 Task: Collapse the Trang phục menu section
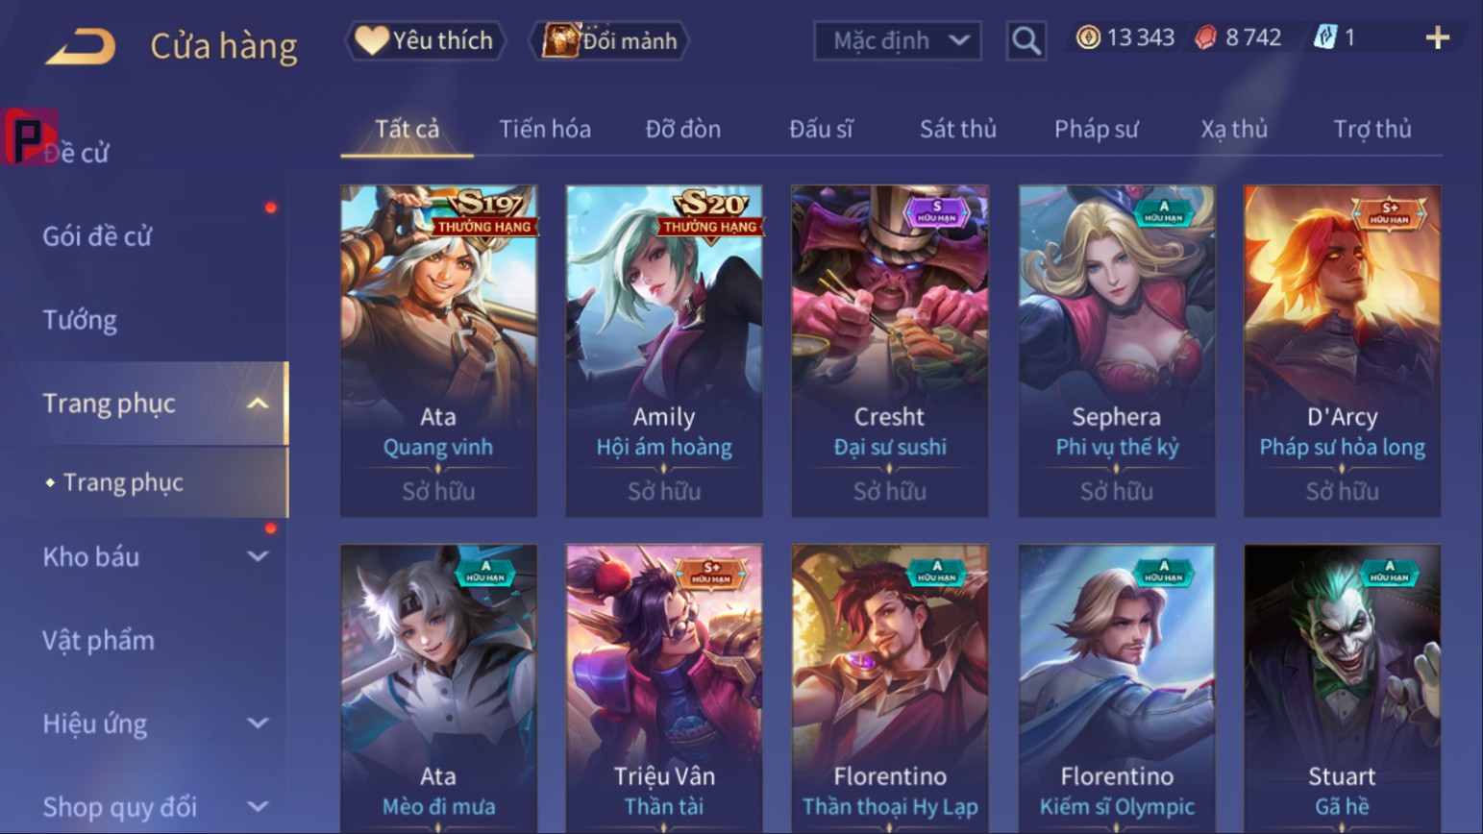point(258,404)
